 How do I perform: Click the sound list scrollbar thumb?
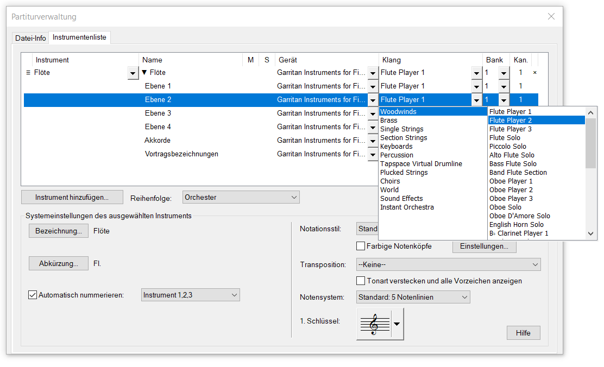click(x=591, y=143)
